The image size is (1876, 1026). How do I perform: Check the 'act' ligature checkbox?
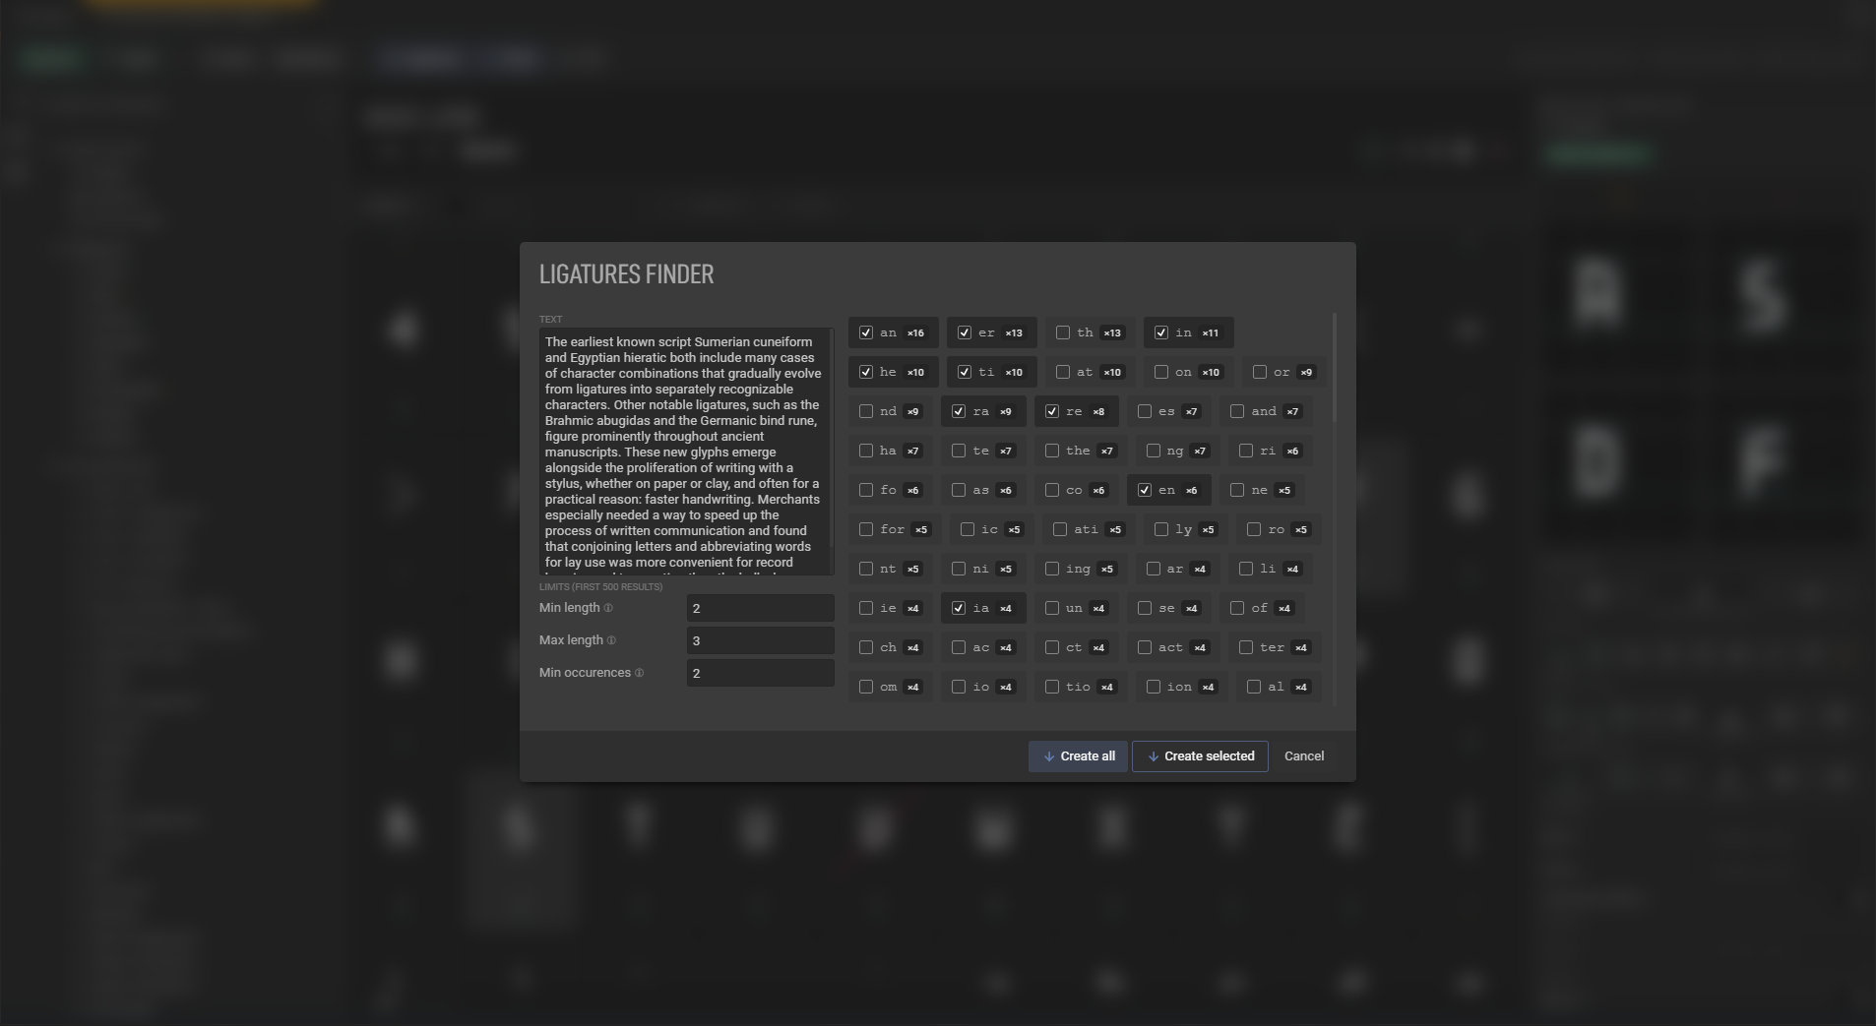point(1145,647)
